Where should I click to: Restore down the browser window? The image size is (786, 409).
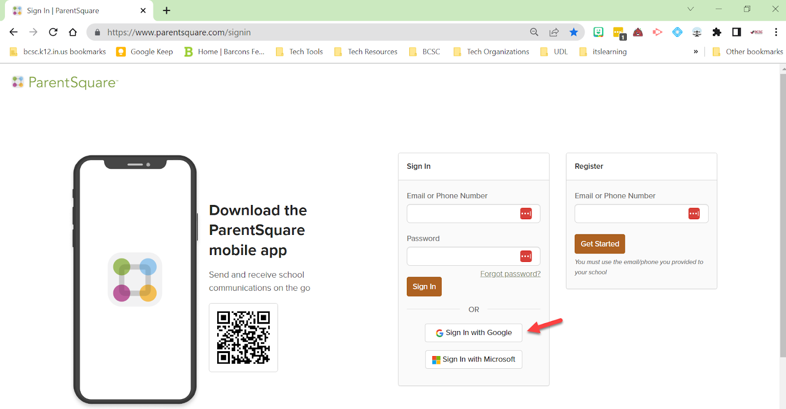click(x=747, y=9)
